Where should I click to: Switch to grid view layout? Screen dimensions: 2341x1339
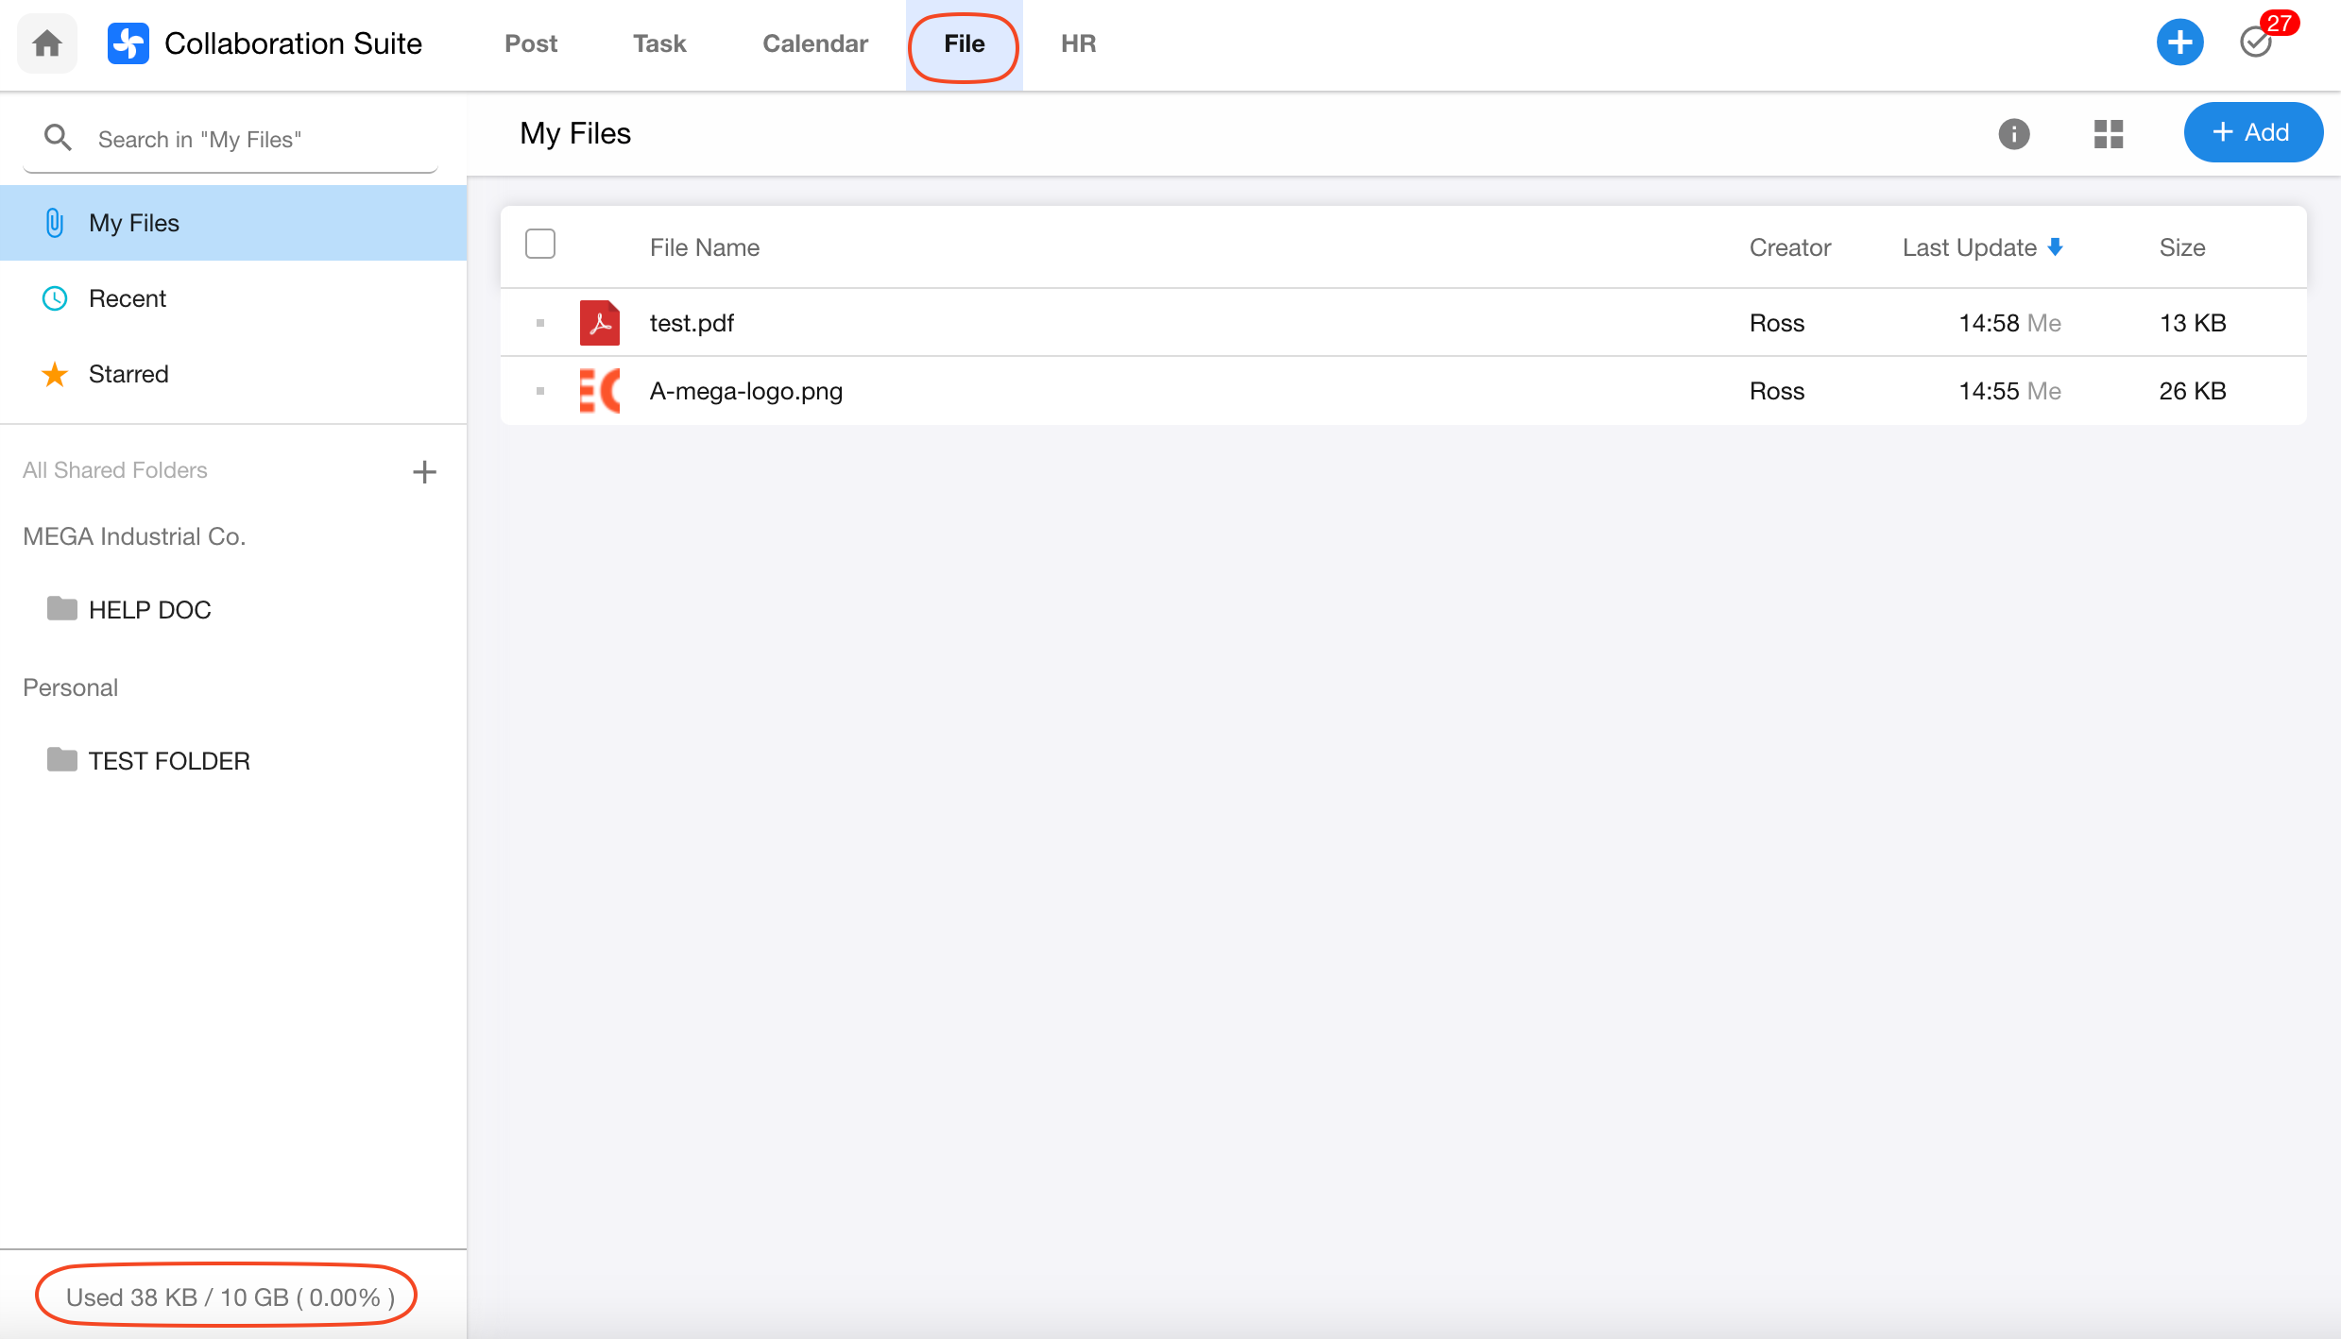point(2108,134)
